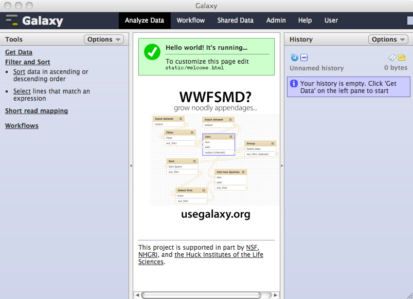The image size is (413, 299).
Task: Click the 0 bytes history size text
Action: (x=396, y=68)
